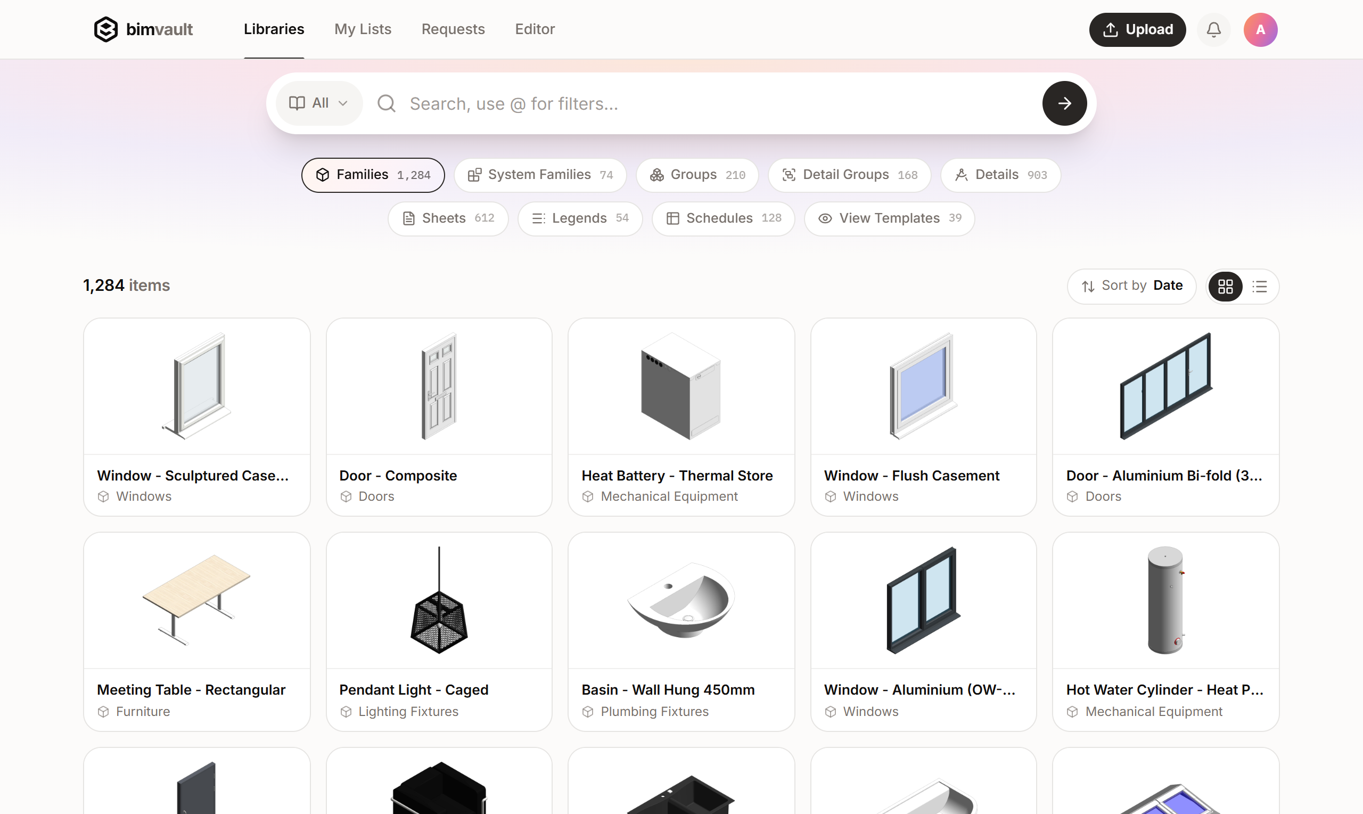Screen dimensions: 1363x814
Task: Click category cube icon beside Furniture
Action: click(103, 712)
